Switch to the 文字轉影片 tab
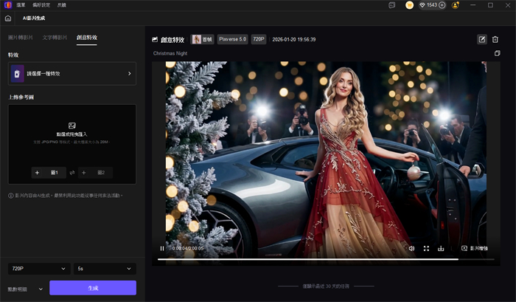Screen dimensions: 516x302 click(x=54, y=37)
